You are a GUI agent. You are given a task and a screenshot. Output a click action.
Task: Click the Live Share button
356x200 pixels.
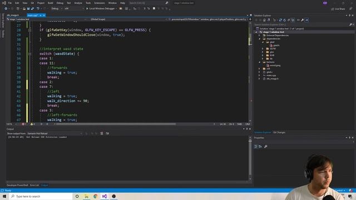click(x=338, y=9)
